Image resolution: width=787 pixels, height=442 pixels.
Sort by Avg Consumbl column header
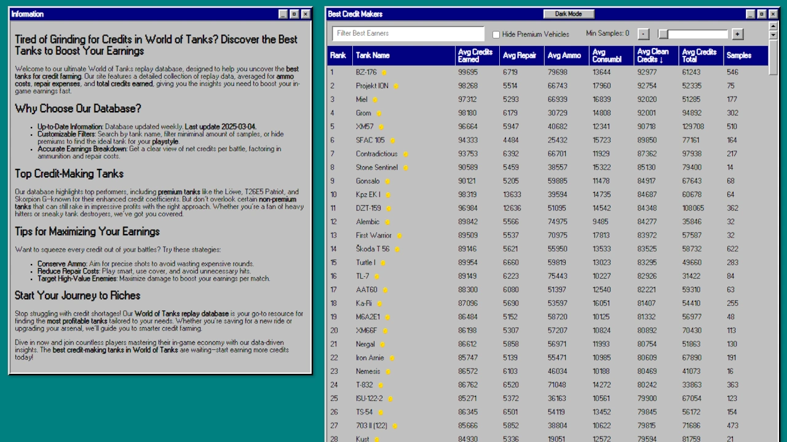(x=612, y=55)
